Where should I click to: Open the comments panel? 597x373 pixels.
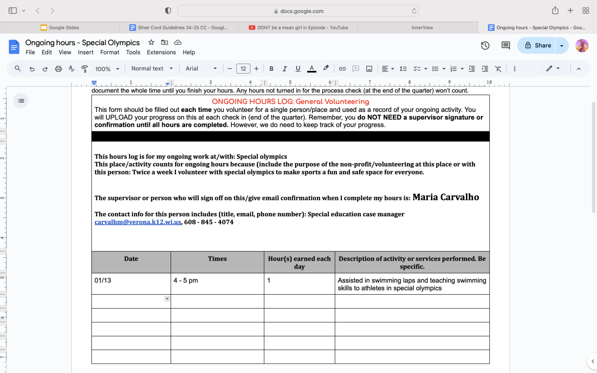pyautogui.click(x=506, y=45)
